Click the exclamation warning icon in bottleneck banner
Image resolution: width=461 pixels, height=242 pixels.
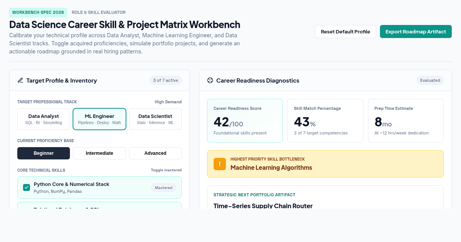point(220,164)
